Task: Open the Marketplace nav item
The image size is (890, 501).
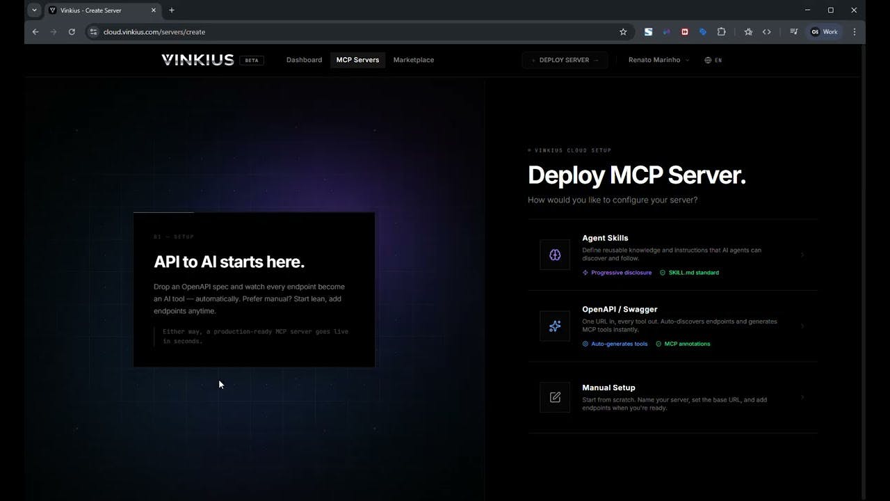Action: point(414,60)
